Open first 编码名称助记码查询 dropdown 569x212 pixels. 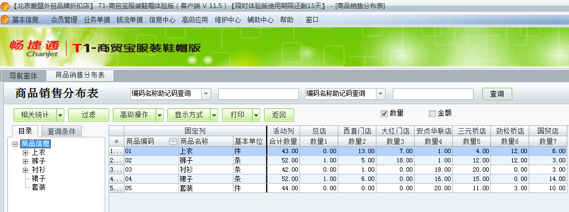pyautogui.click(x=206, y=94)
